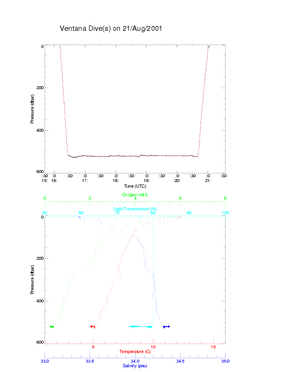The height and width of the screenshot is (372, 290).
Task: Select the cyan Light Transmission (%) label
Action: click(135, 209)
